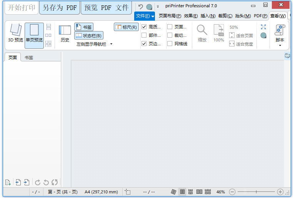Click the 46% zoom value
The image size is (293, 198).
pyautogui.click(x=220, y=192)
